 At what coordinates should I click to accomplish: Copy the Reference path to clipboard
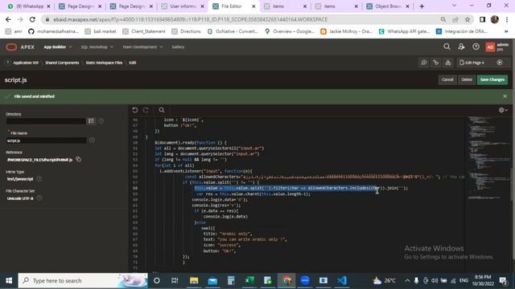coord(78,159)
